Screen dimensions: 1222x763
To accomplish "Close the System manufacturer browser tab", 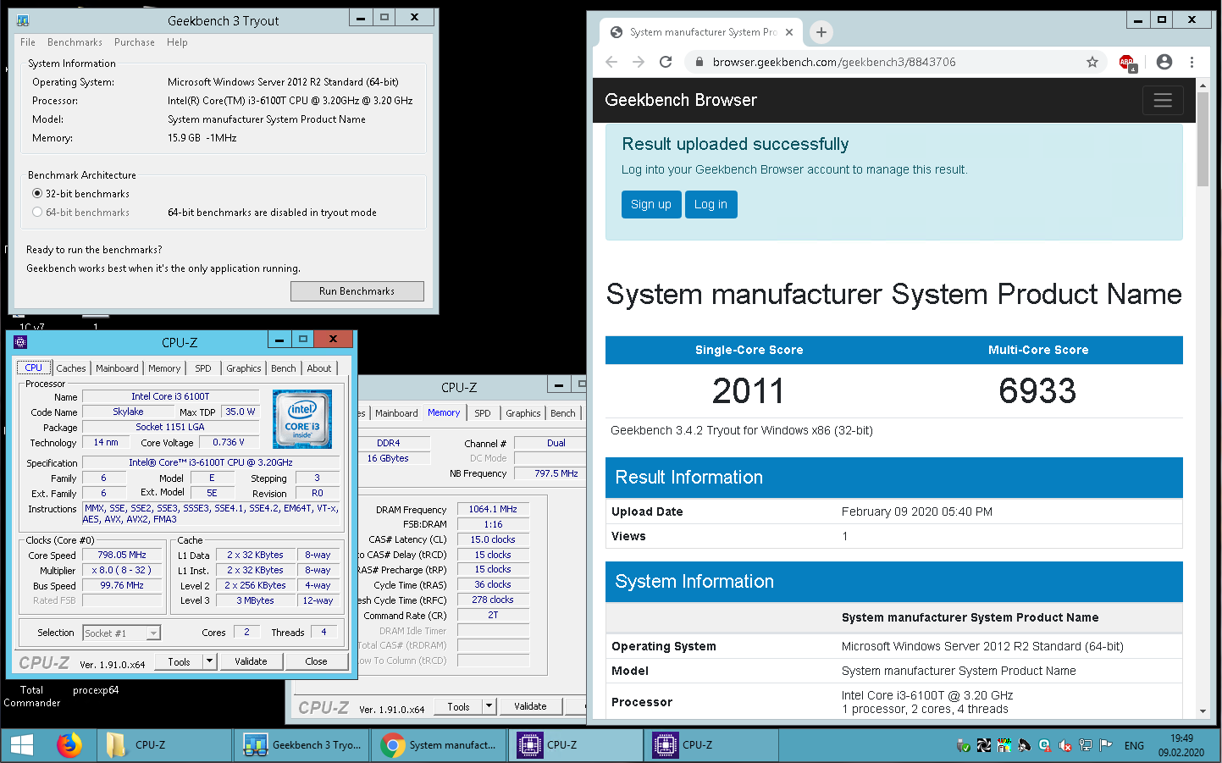I will click(x=789, y=32).
